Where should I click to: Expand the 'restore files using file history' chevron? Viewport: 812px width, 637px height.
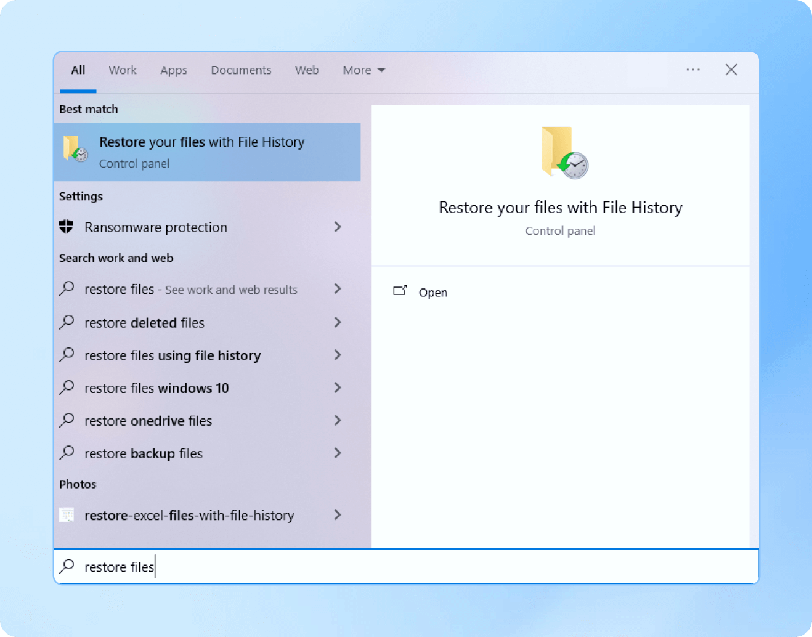click(338, 355)
